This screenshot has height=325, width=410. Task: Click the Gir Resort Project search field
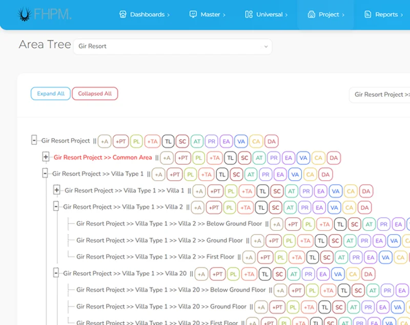tap(380, 95)
